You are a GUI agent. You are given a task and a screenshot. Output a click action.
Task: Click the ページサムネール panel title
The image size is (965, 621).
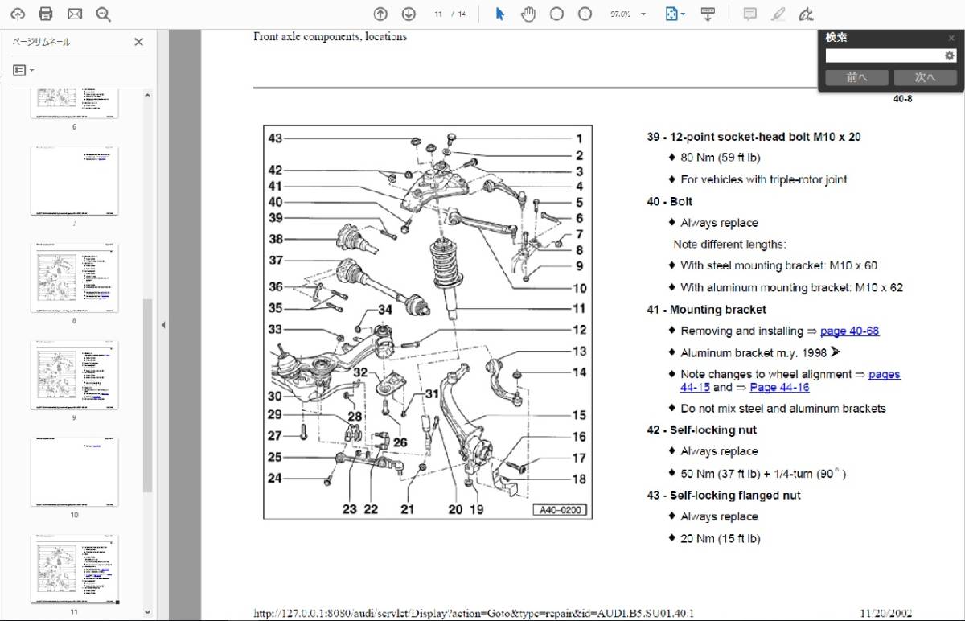tap(41, 42)
